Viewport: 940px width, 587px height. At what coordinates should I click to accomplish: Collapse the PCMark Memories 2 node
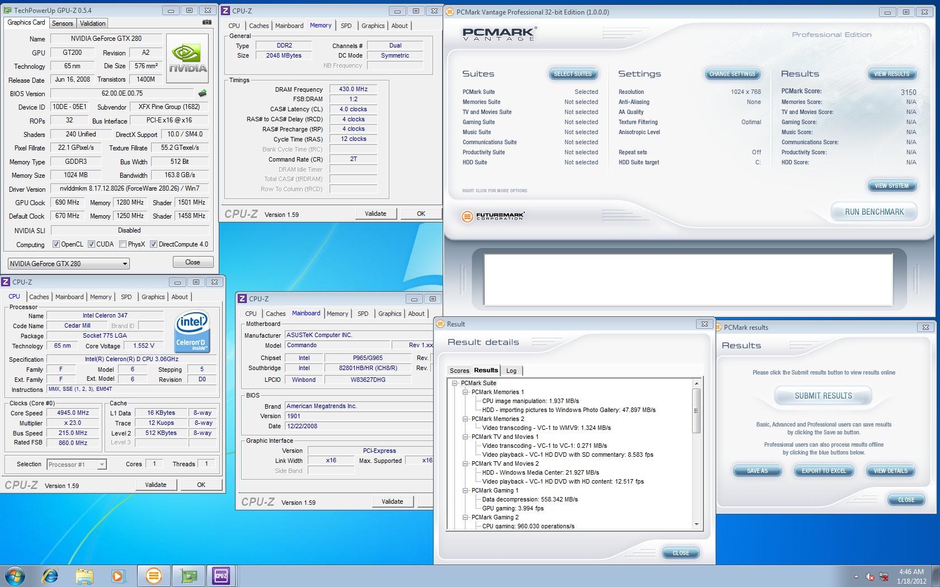point(465,419)
